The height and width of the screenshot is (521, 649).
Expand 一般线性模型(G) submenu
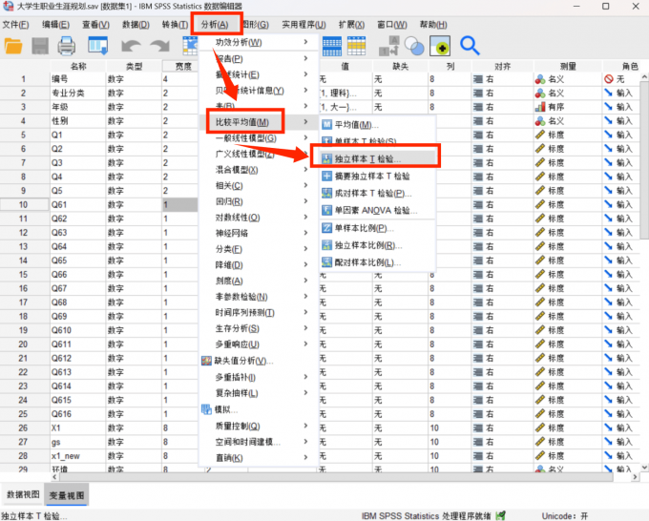pyautogui.click(x=259, y=137)
